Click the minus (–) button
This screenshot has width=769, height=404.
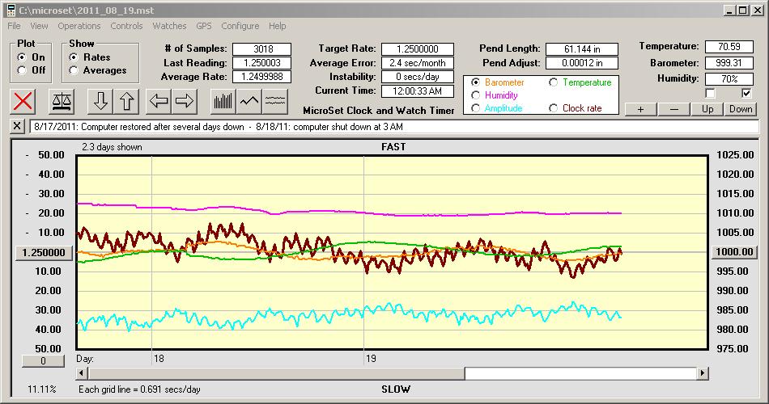[673, 109]
